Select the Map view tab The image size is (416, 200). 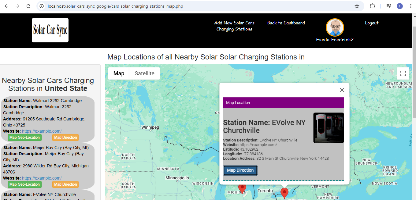point(119,73)
